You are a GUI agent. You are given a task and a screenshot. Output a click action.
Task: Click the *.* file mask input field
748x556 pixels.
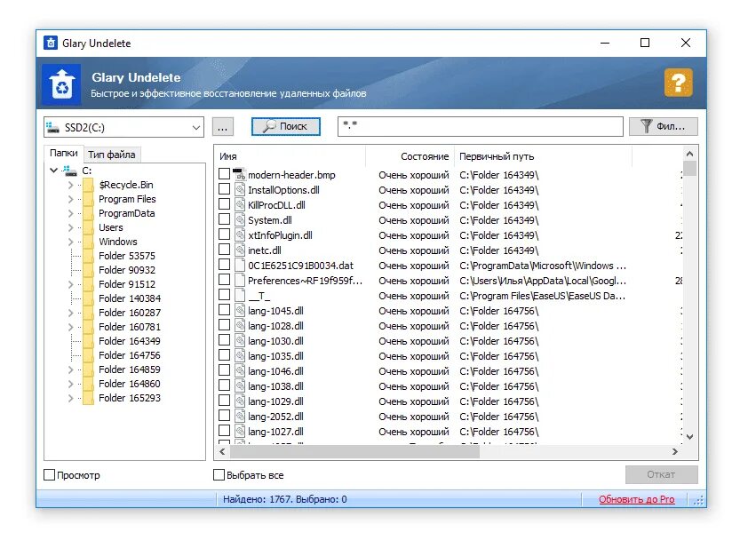click(x=481, y=126)
